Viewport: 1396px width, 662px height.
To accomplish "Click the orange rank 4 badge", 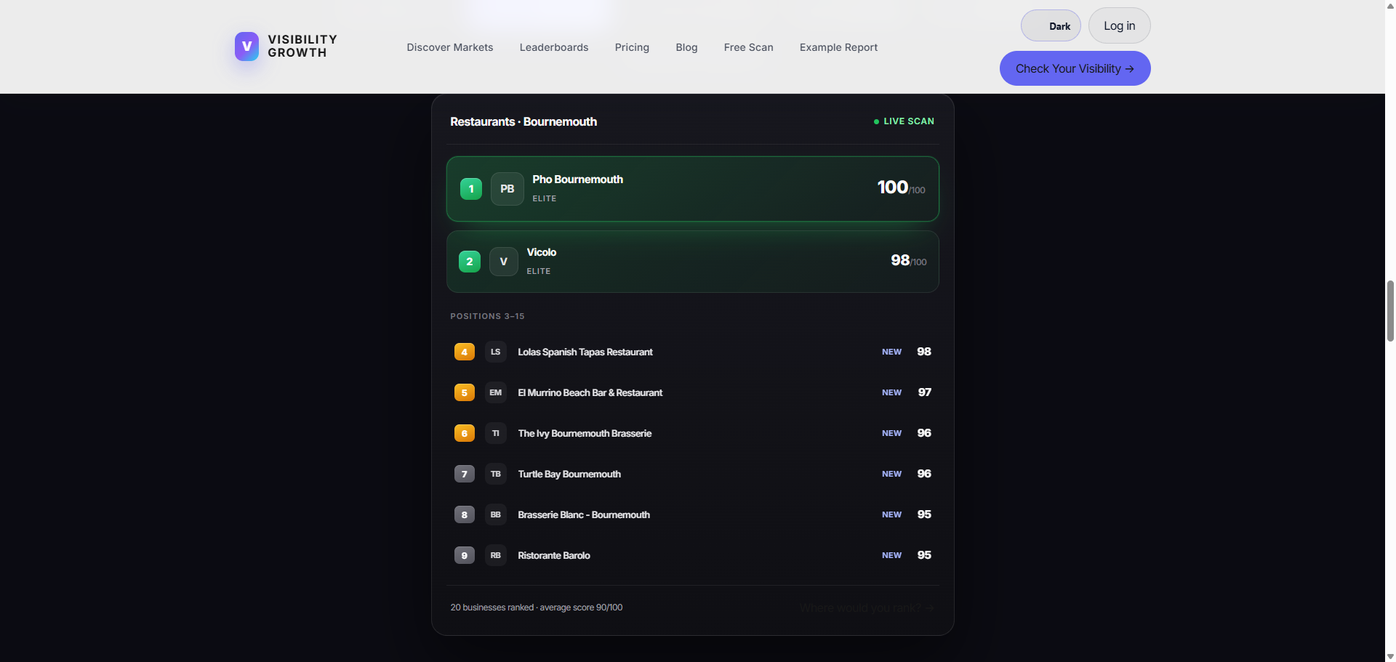I will (465, 352).
